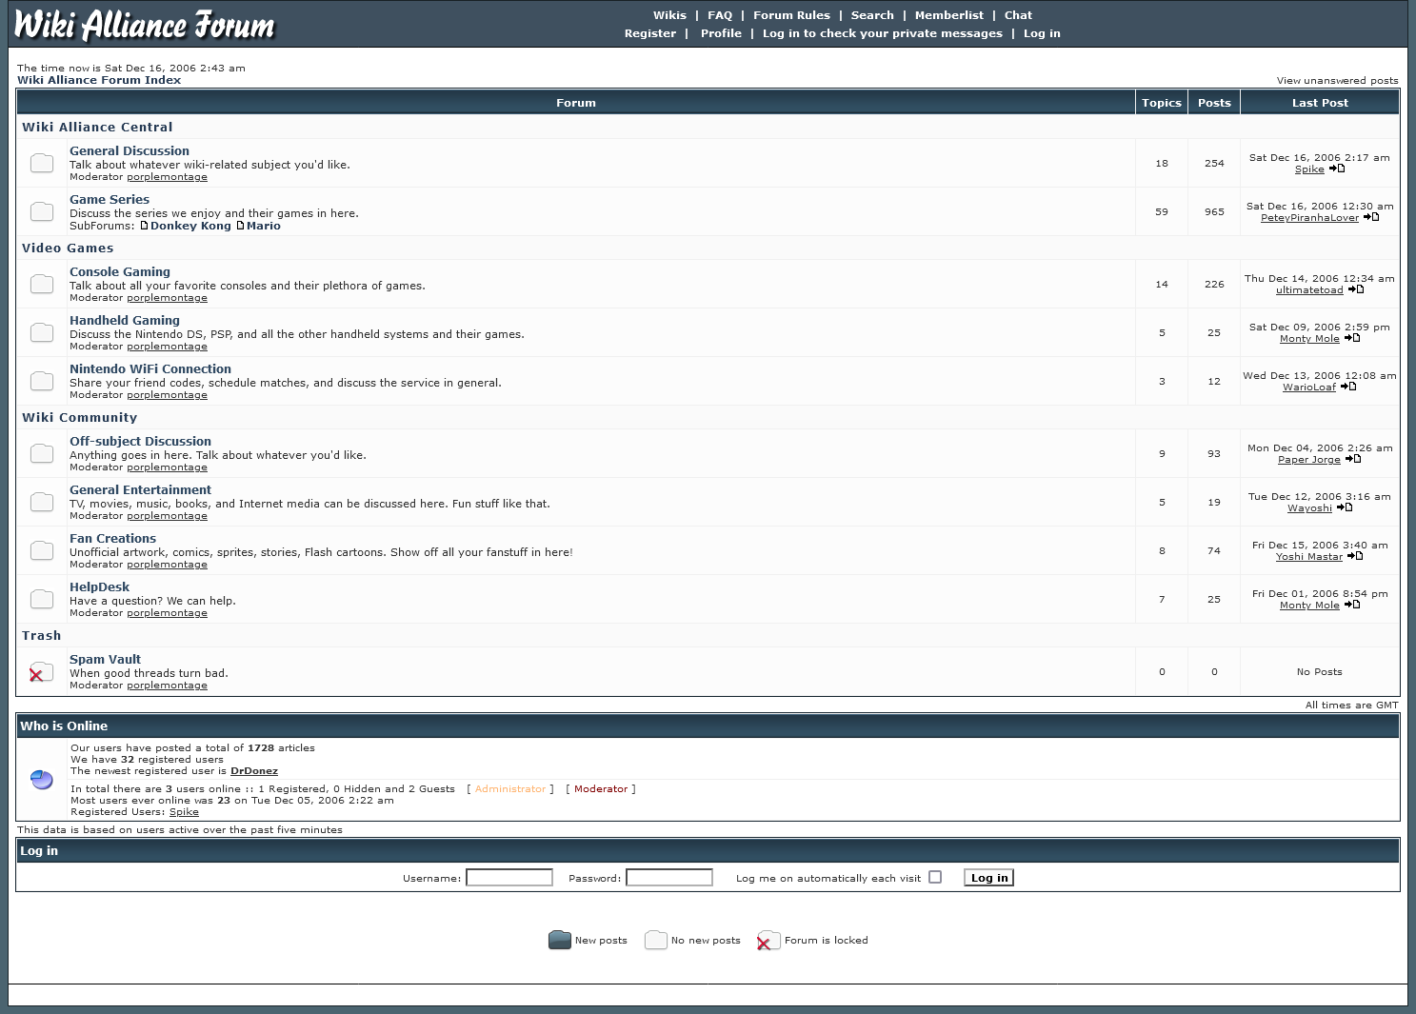Click the General Discussion forum folder icon
The width and height of the screenshot is (1416, 1014).
click(42, 163)
